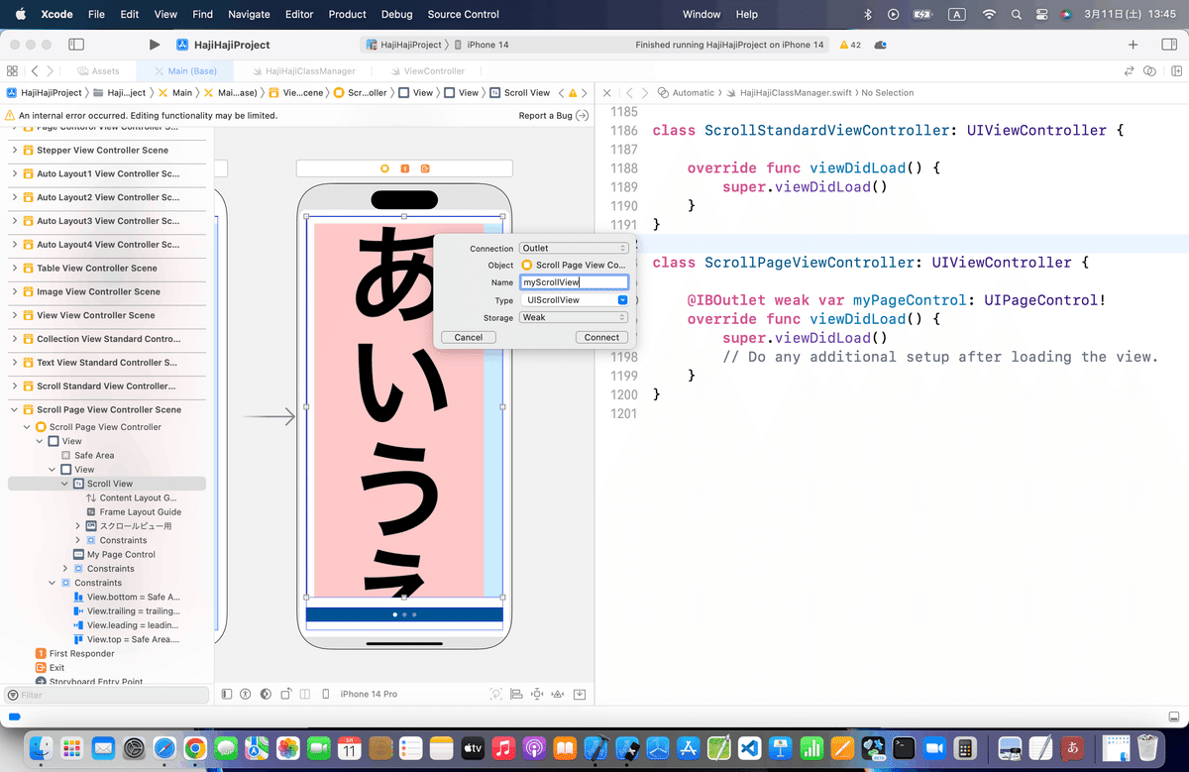Open accessibility settings on canvas bar

246,694
